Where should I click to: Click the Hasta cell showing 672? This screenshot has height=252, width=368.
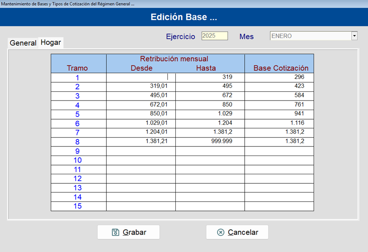pyautogui.click(x=210, y=96)
